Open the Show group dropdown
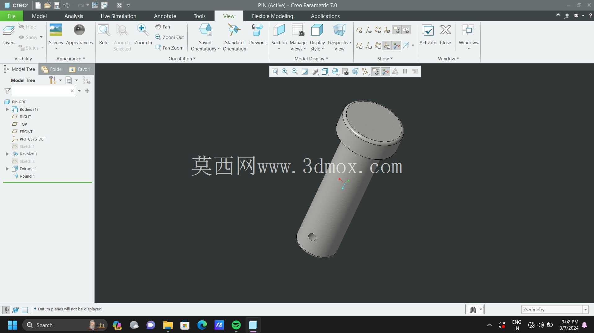The image size is (594, 333). coord(385,59)
